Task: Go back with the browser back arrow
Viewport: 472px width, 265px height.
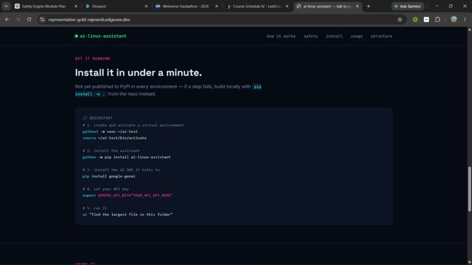Action: [x=7, y=19]
